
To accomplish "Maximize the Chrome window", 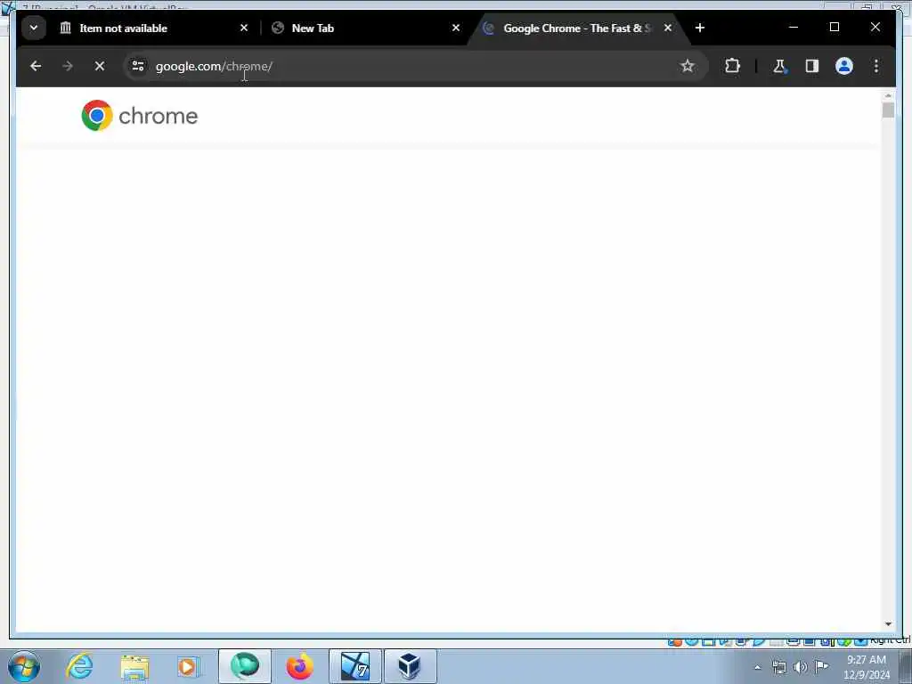I will coord(834,28).
